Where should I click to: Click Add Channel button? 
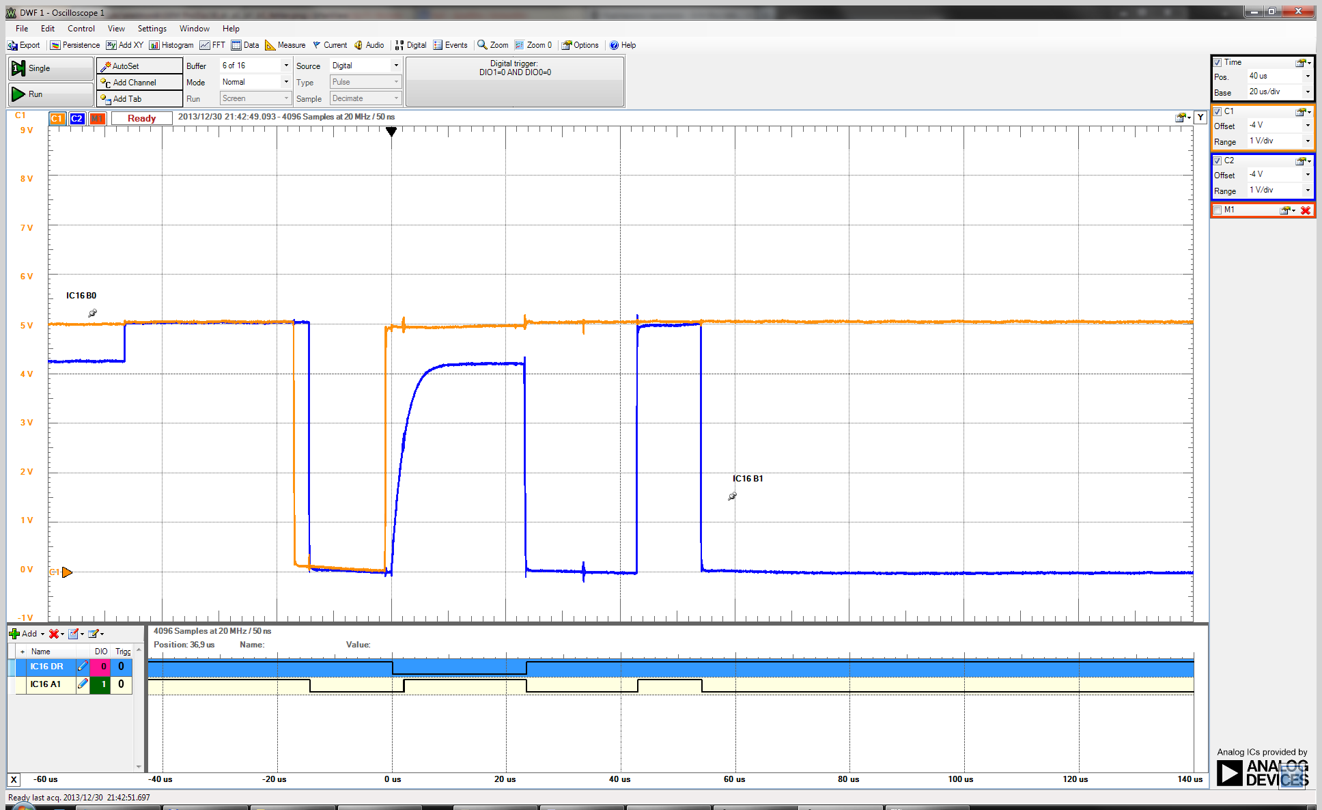tap(139, 82)
